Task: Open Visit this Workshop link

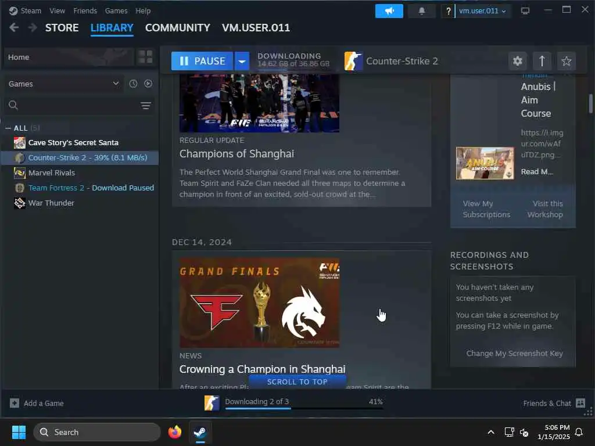Action: (545, 209)
